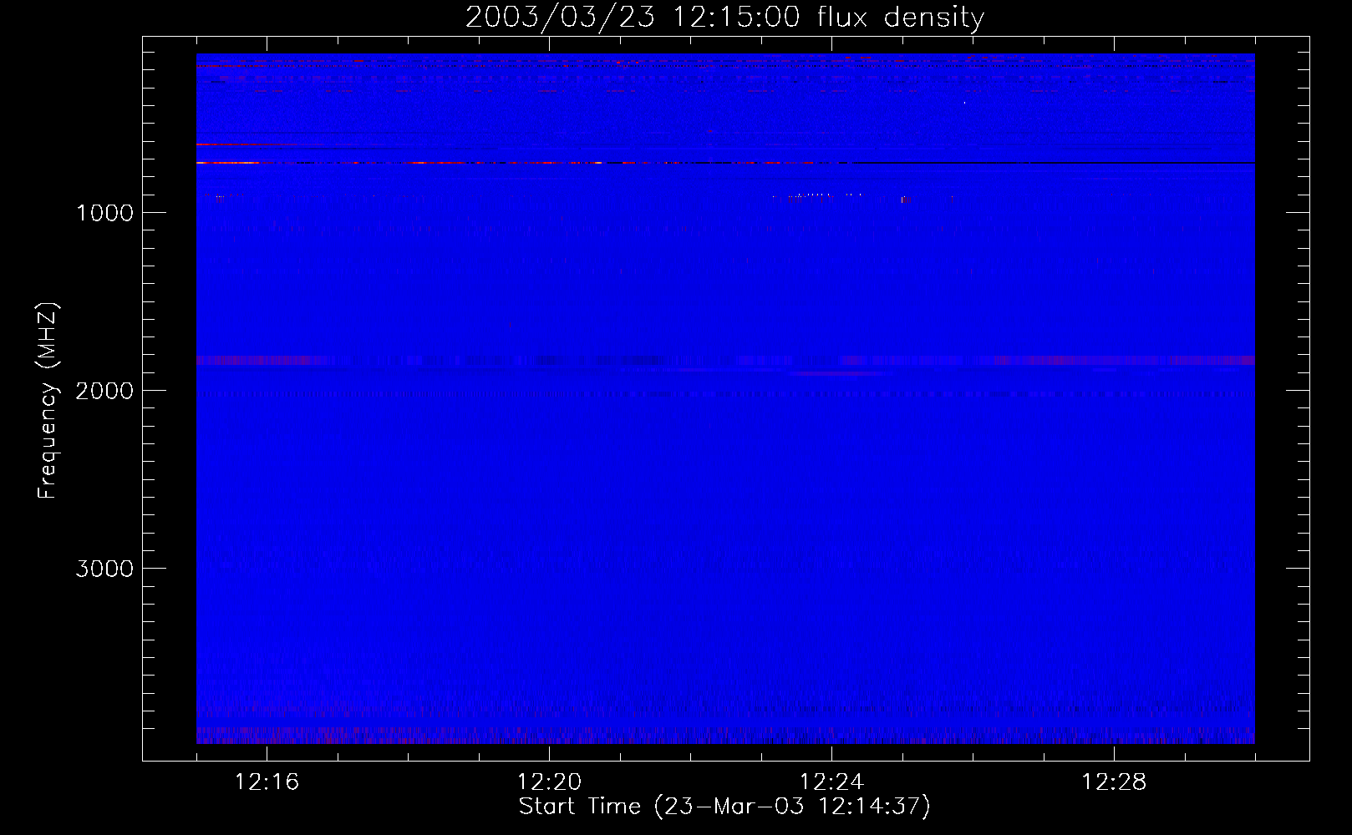Select the 1000 frequency tick label
1352x835 pixels.
click(x=104, y=213)
